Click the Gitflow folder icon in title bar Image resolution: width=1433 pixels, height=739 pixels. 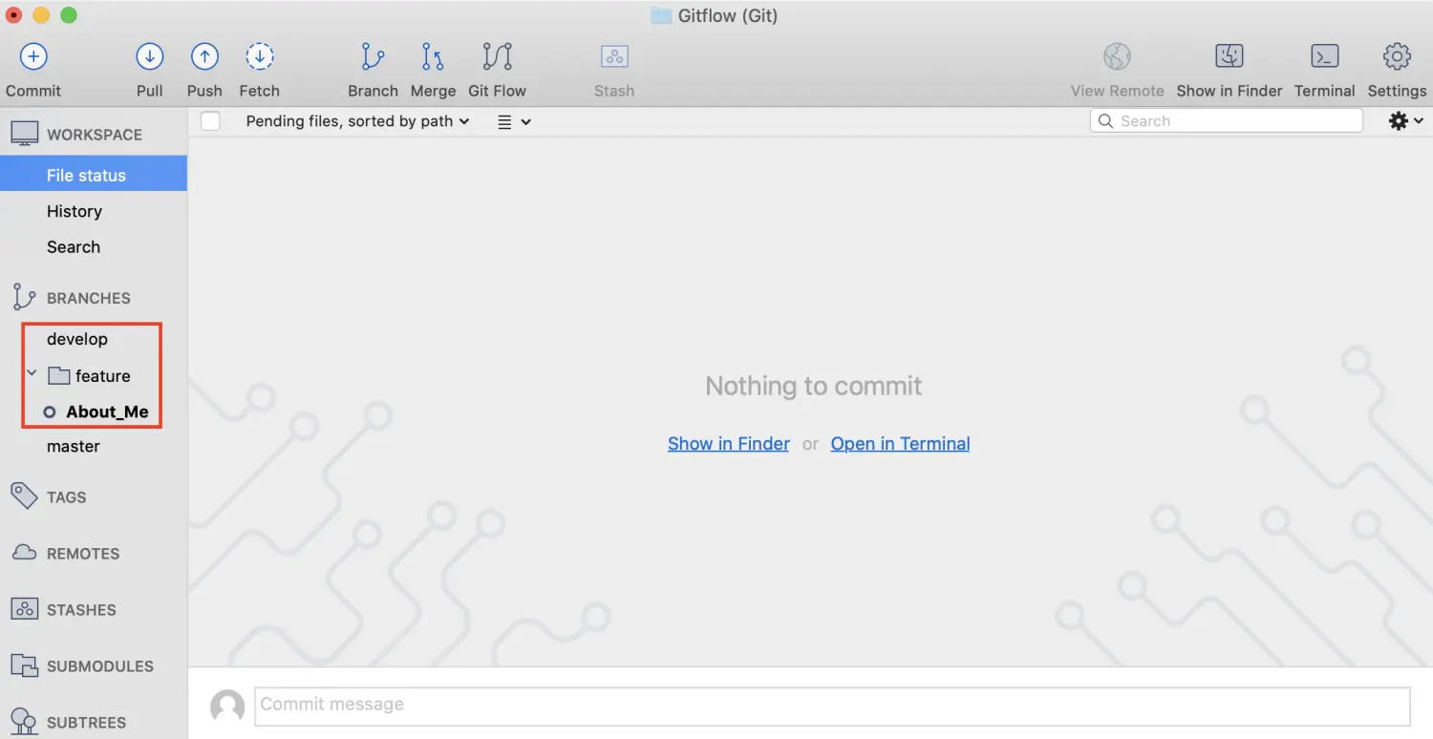point(661,15)
